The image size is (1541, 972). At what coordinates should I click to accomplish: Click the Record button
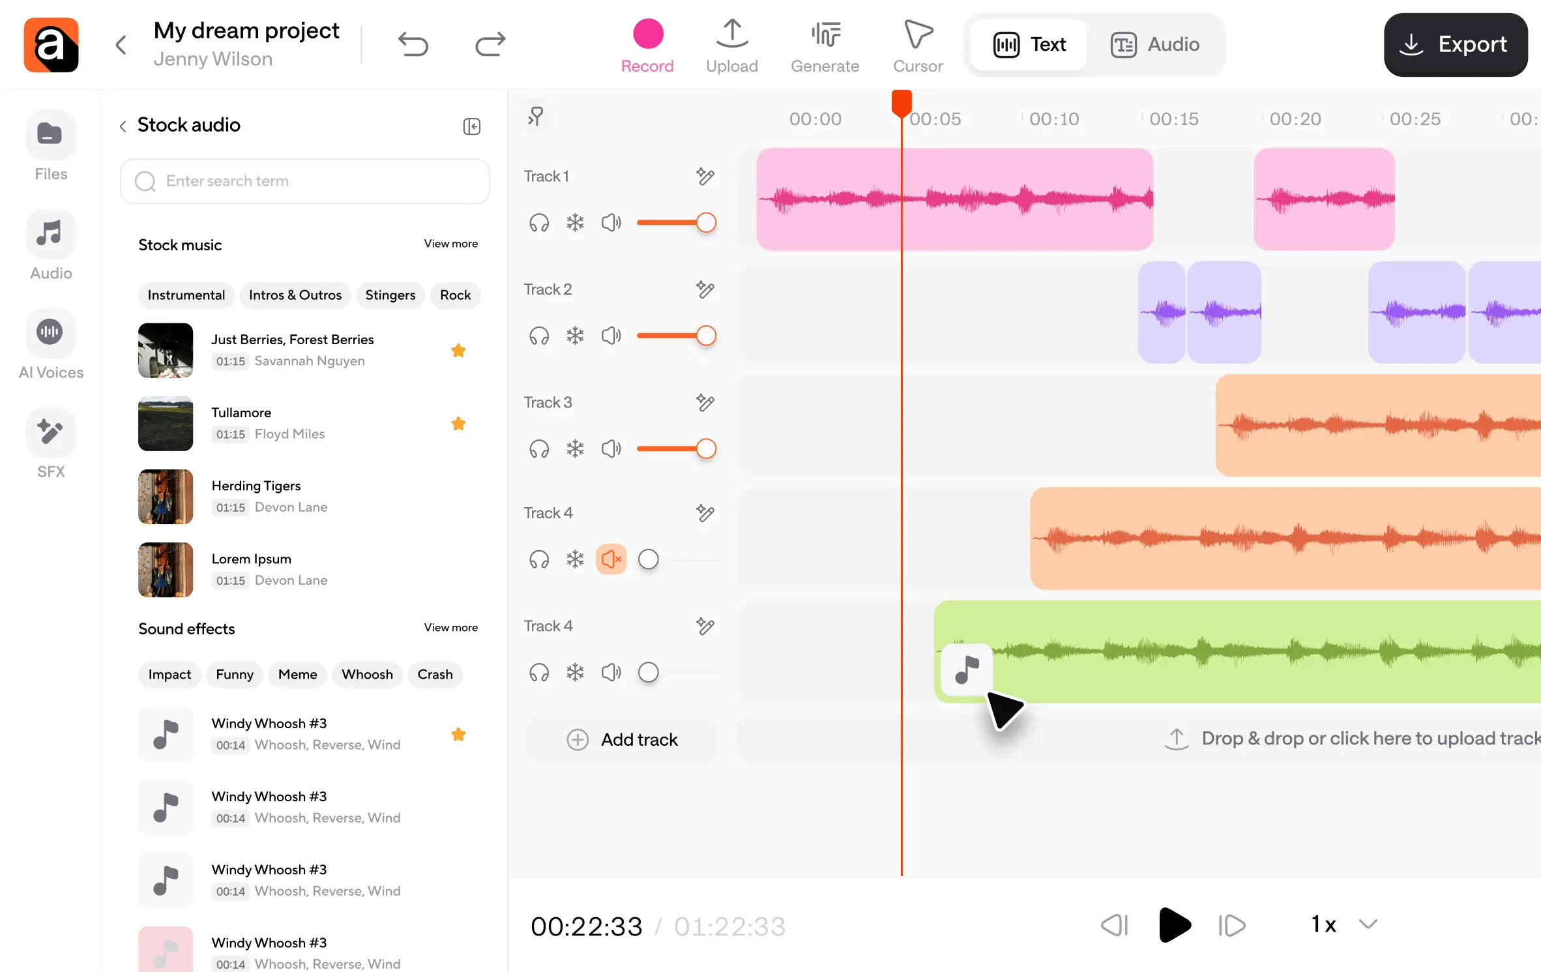(647, 45)
